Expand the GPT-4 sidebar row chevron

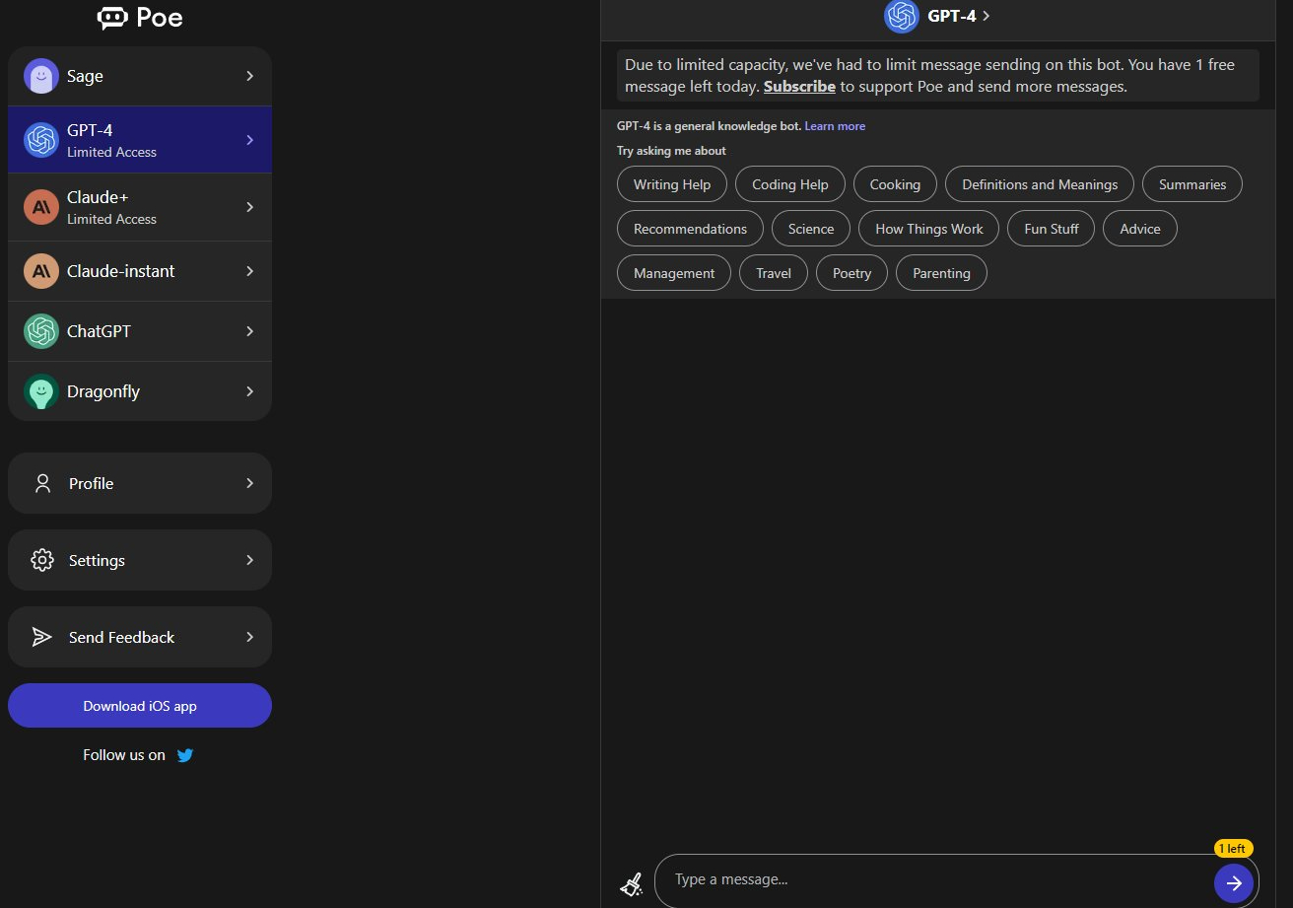click(x=250, y=140)
